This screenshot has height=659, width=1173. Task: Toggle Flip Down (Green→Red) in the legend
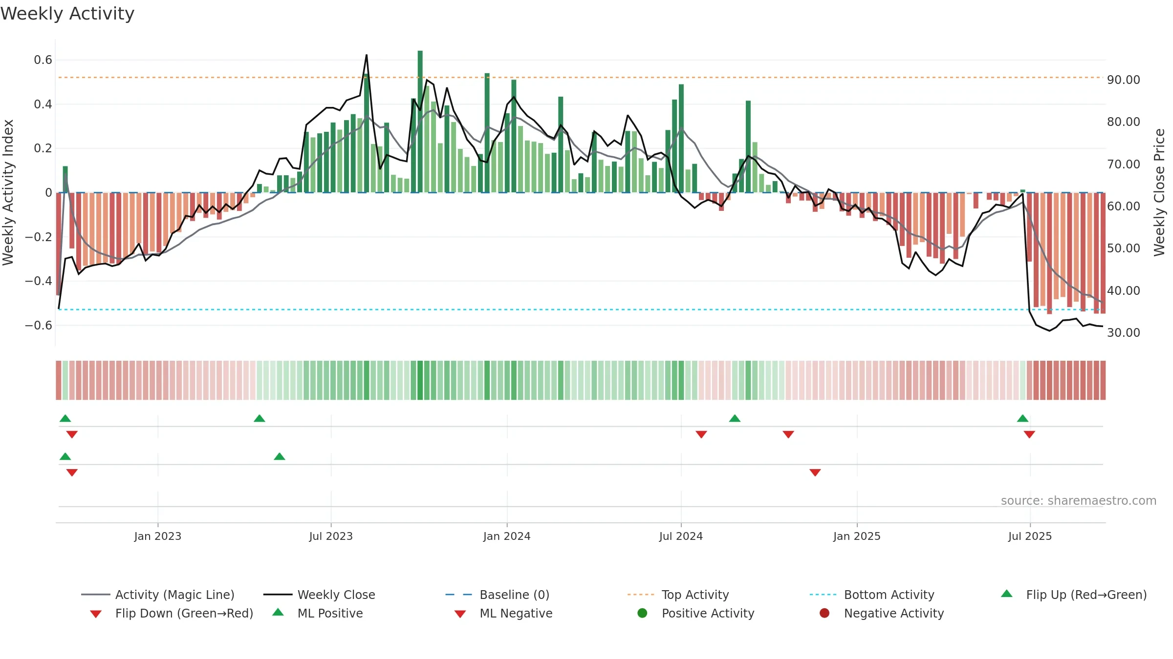[x=172, y=613]
